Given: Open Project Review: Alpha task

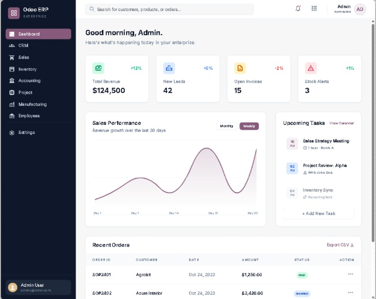Looking at the screenshot, I should (x=319, y=168).
